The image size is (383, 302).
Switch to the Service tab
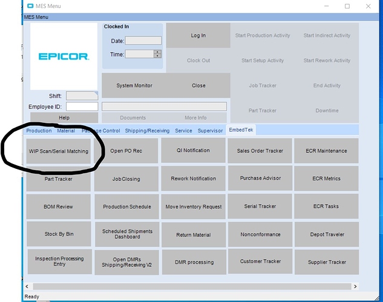[x=183, y=131]
